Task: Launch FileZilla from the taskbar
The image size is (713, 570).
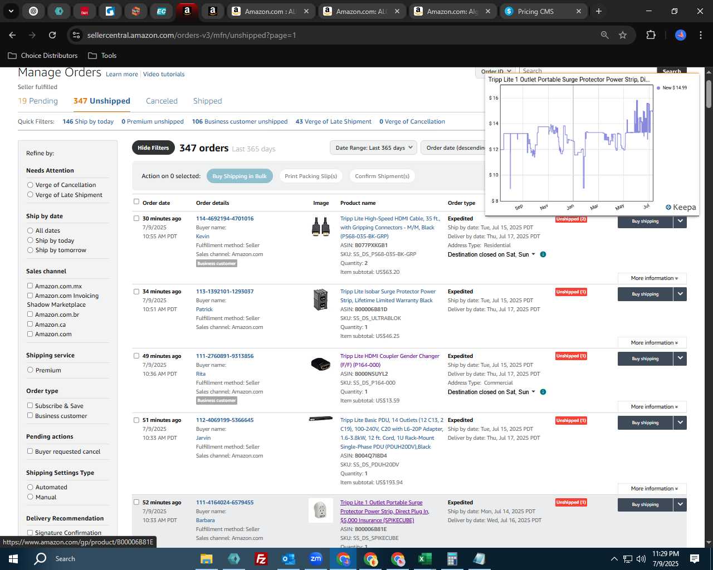Action: click(x=261, y=559)
